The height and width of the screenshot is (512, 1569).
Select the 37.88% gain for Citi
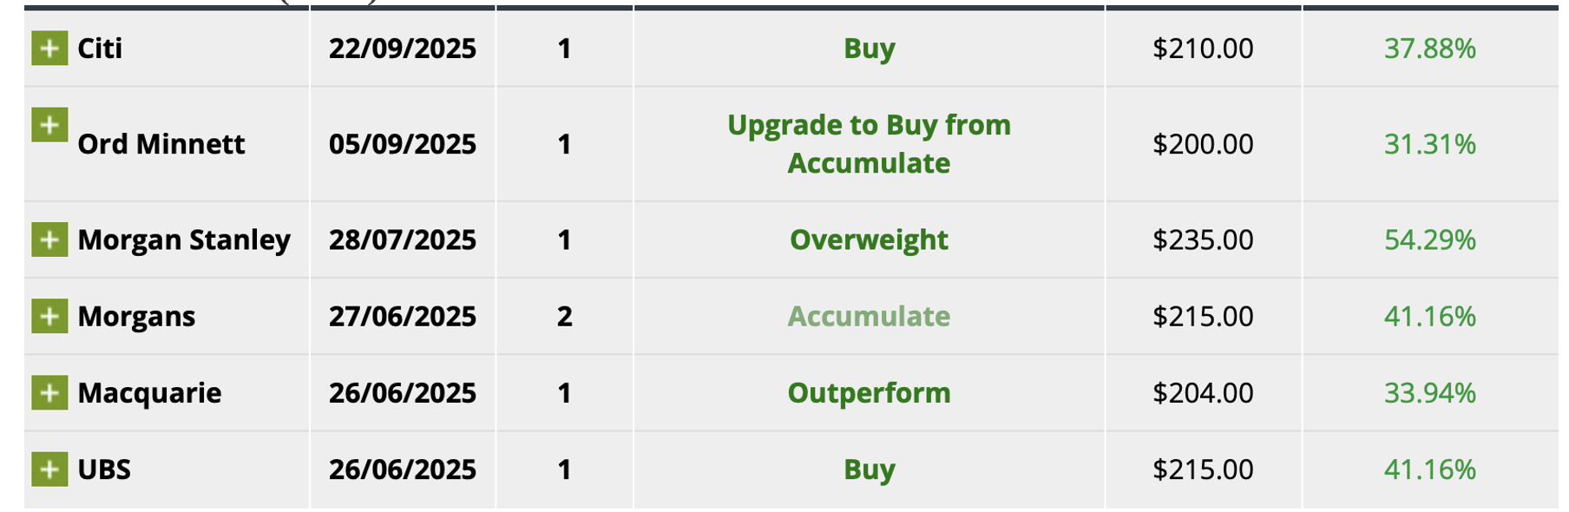click(x=1429, y=49)
